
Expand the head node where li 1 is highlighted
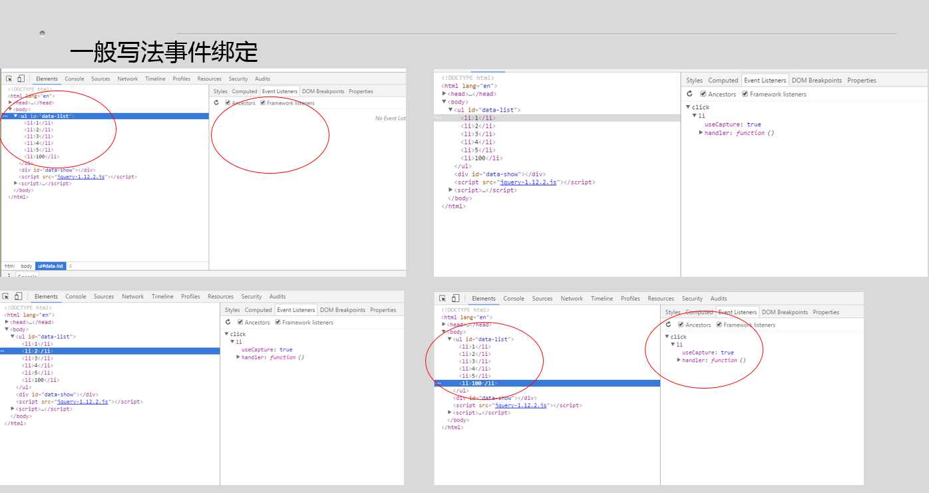444,94
